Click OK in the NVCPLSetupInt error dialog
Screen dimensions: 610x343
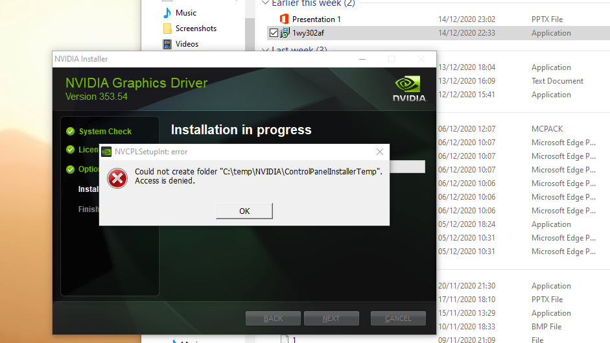(x=244, y=211)
